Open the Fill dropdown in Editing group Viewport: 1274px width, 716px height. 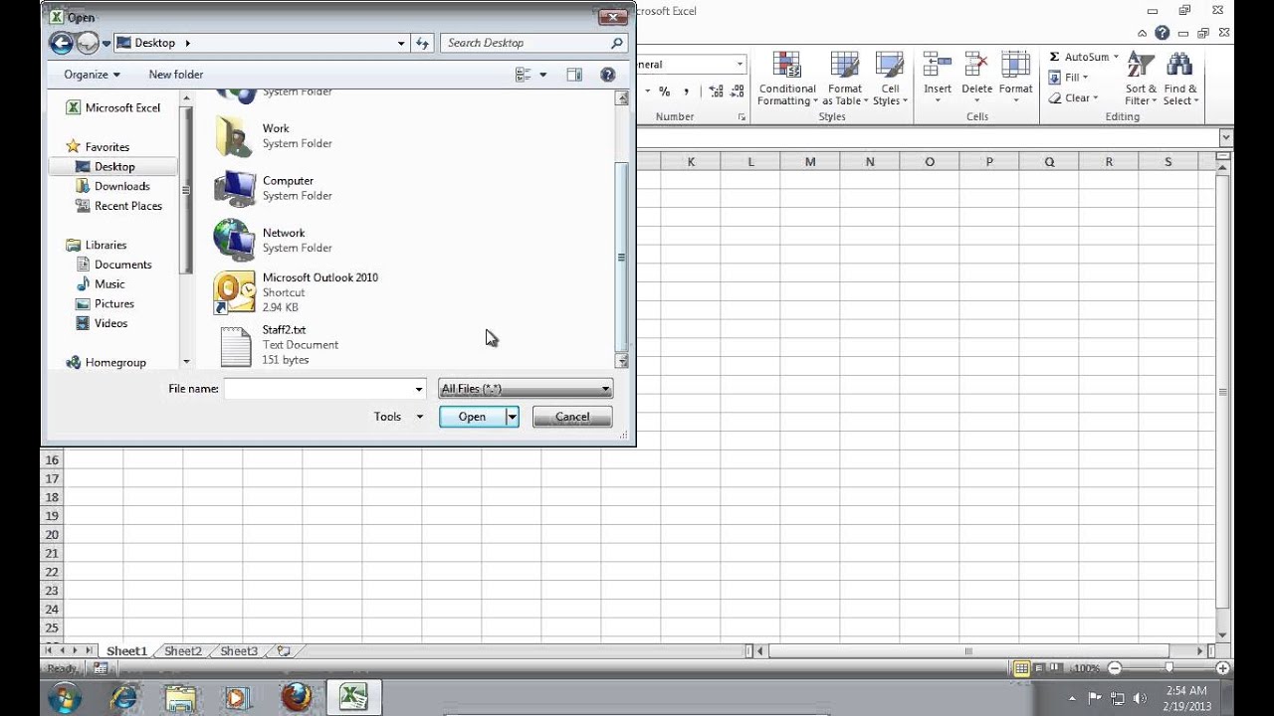tap(1069, 78)
